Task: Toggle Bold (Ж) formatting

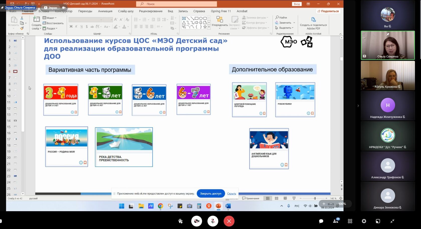Action: (71, 26)
